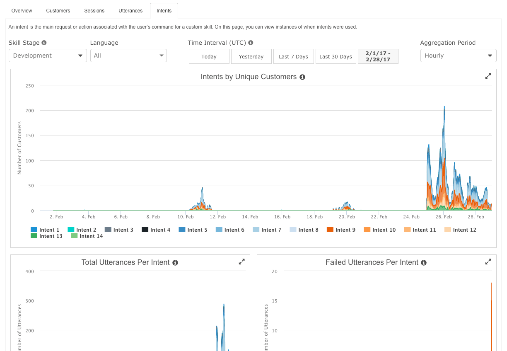Expand the Intents by Unique Customers chart
507x351 pixels.
[x=488, y=76]
